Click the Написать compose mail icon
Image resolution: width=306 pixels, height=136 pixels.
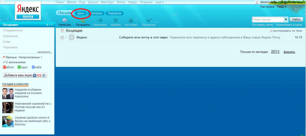click(x=65, y=20)
